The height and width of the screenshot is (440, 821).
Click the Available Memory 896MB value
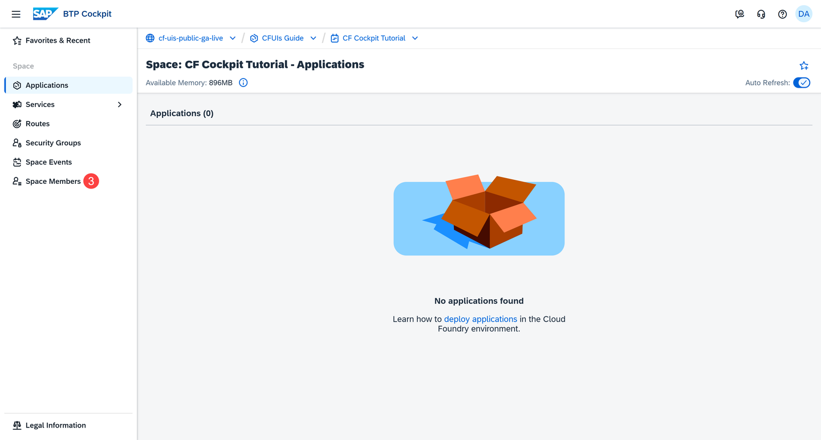[221, 83]
